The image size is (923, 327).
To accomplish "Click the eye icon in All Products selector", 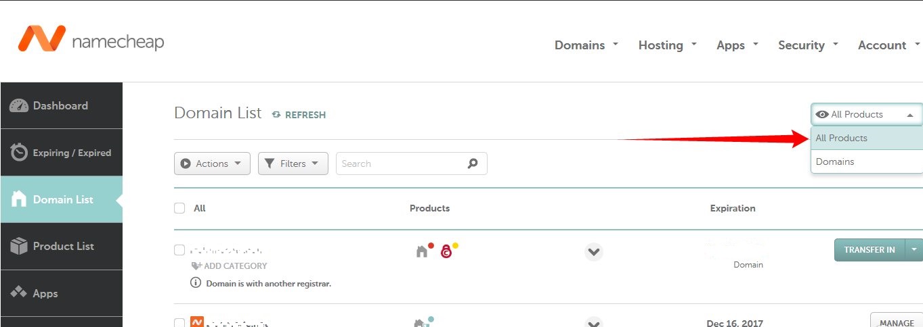I will click(x=822, y=115).
